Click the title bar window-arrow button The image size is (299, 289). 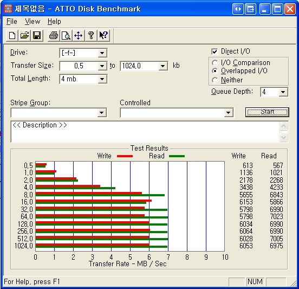click(250, 9)
